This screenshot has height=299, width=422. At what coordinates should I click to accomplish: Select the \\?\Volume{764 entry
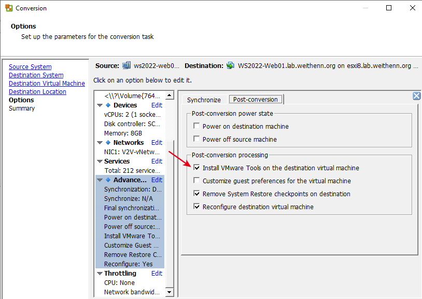click(x=132, y=96)
